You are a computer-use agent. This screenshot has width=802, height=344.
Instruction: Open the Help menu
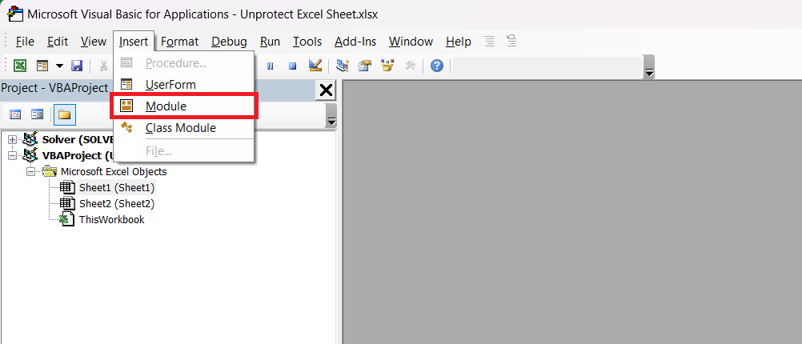pos(459,42)
